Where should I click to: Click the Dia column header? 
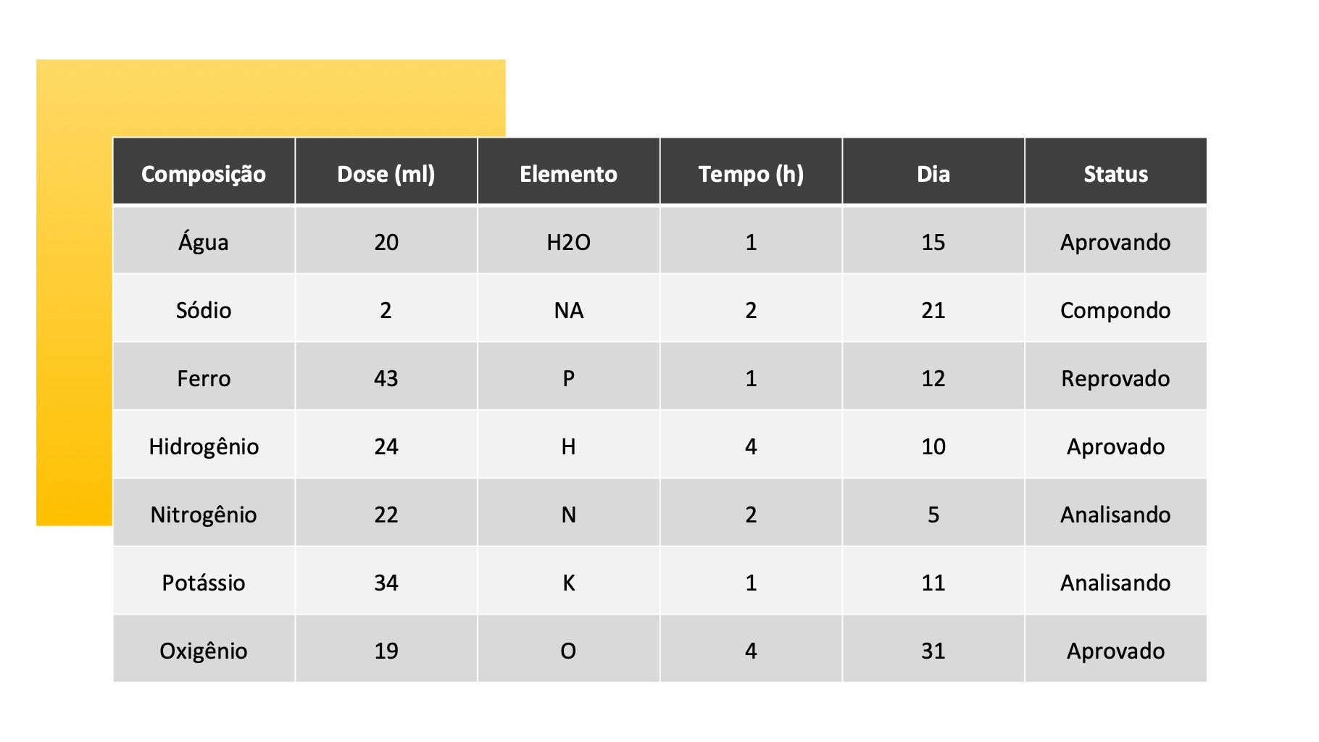tap(933, 174)
